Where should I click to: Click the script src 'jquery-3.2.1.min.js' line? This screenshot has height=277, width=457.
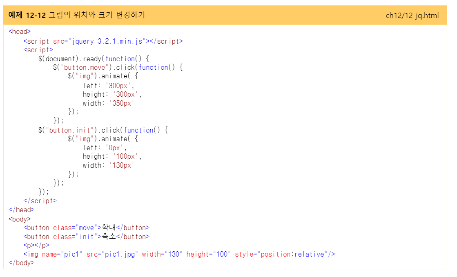103,41
